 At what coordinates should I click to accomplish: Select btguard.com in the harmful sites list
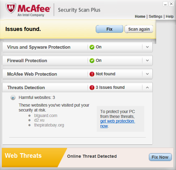click(x=45, y=115)
